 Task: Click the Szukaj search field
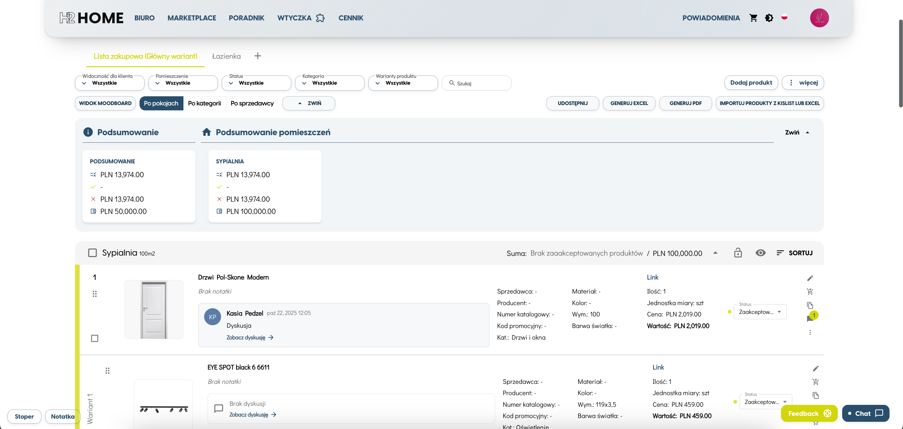476,83
